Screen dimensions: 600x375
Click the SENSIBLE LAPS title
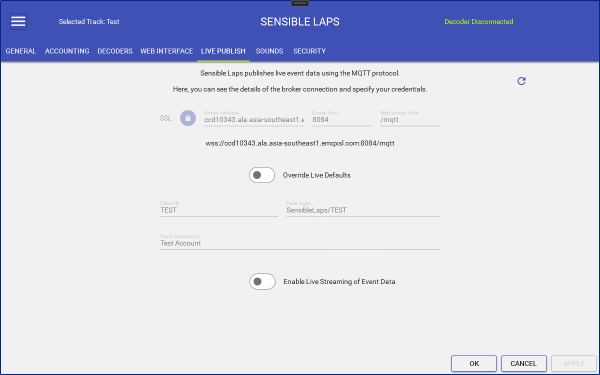pos(300,21)
